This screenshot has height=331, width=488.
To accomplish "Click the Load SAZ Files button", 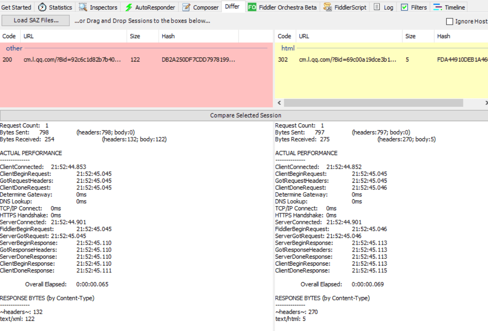I will 36,20.
